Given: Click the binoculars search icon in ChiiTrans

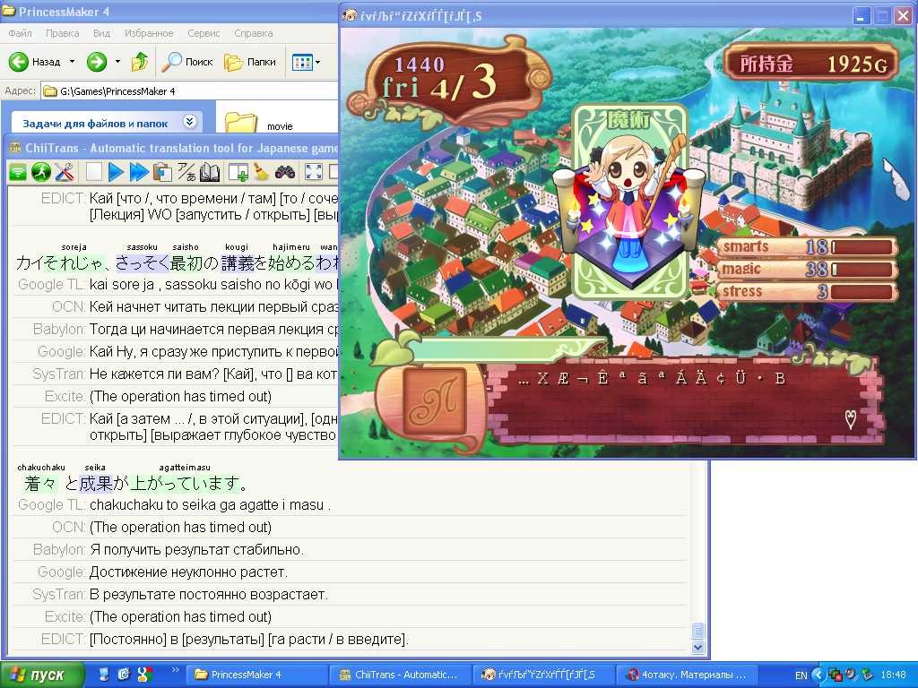Looking at the screenshot, I should [x=285, y=172].
